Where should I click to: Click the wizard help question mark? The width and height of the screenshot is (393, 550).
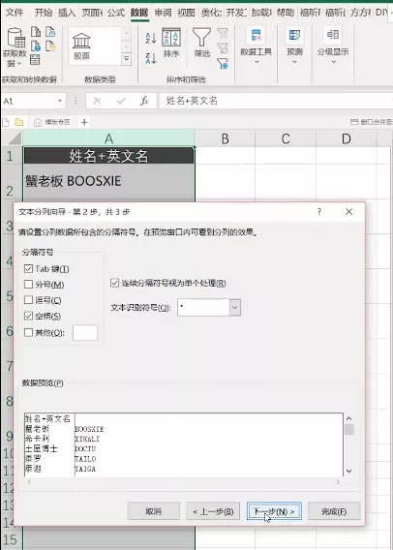pyautogui.click(x=319, y=211)
